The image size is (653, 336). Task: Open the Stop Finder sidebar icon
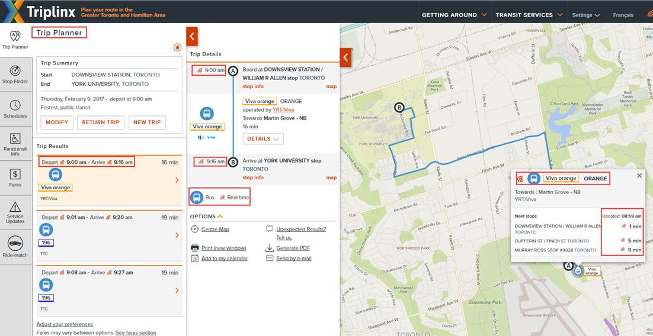click(x=15, y=70)
